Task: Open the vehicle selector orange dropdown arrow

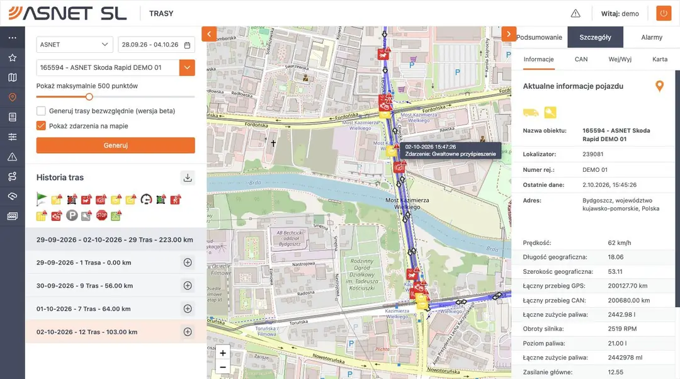Action: coord(188,67)
